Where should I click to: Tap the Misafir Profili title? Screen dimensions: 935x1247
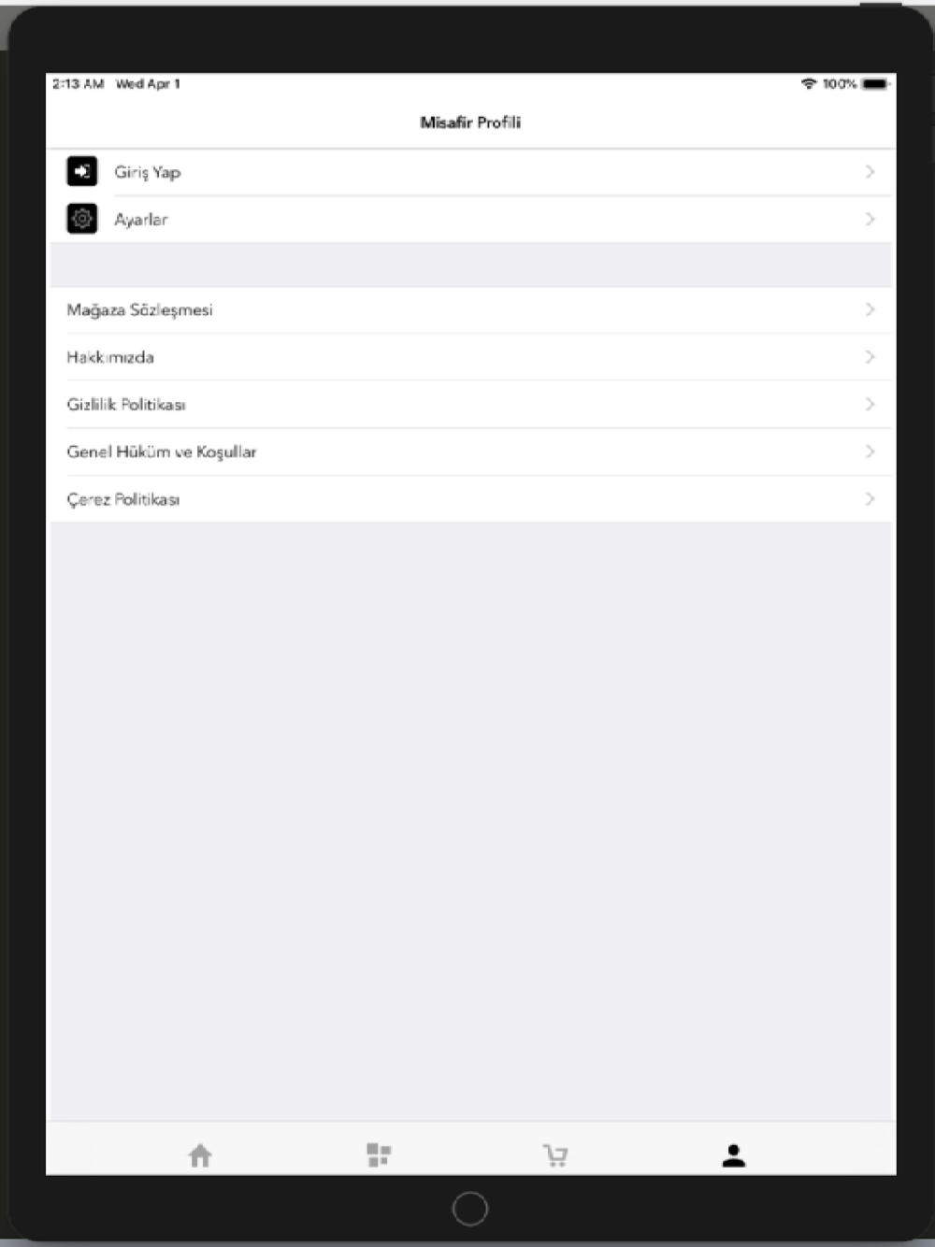(470, 122)
